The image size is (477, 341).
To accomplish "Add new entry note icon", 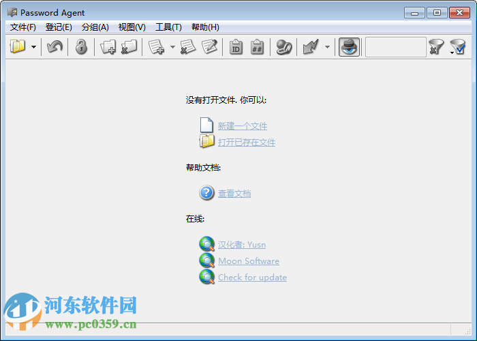I will coord(156,47).
